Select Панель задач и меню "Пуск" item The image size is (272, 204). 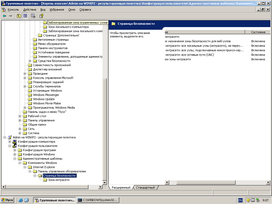click(x=47, y=112)
